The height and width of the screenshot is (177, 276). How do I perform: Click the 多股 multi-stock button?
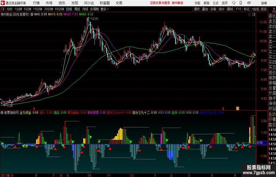point(213,9)
